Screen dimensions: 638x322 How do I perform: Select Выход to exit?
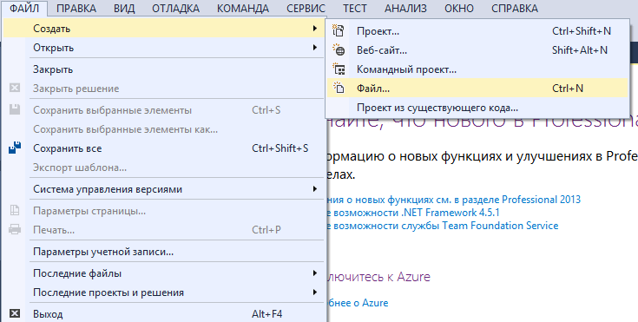164,314
